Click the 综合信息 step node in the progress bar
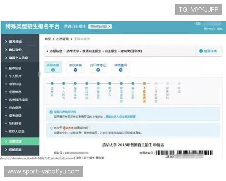Screen dimensions: 226x181 (x=98, y=83)
